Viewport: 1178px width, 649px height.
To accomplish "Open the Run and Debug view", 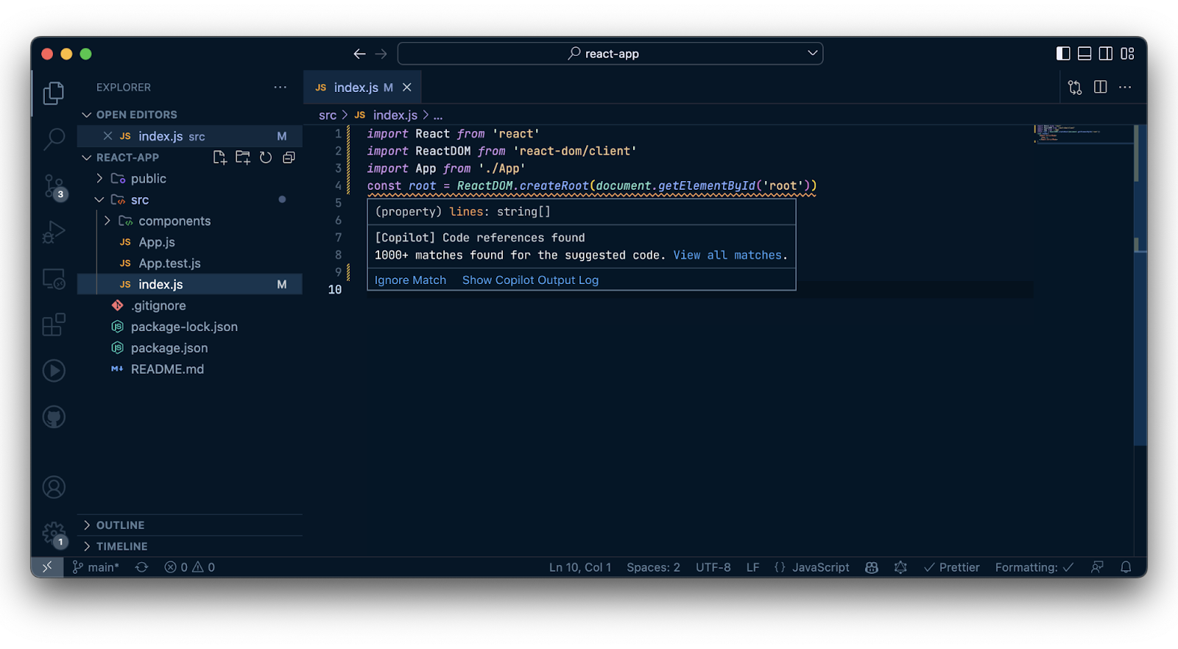I will click(x=54, y=232).
